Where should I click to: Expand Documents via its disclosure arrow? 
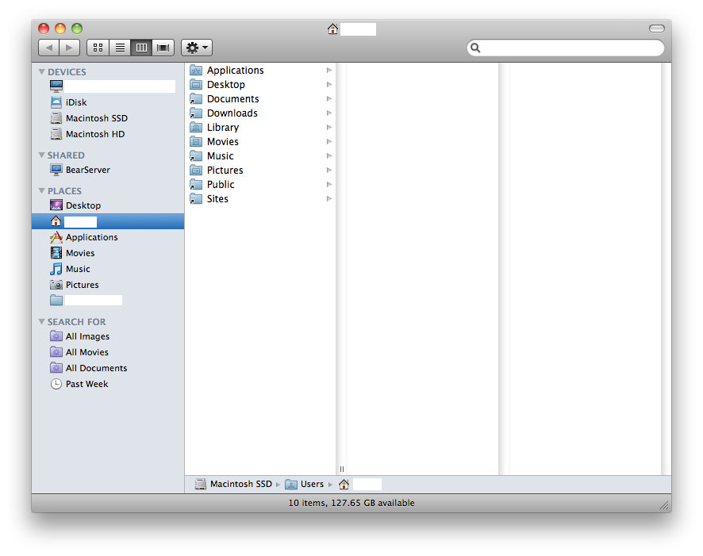pyautogui.click(x=329, y=99)
